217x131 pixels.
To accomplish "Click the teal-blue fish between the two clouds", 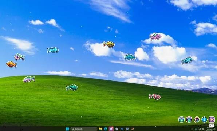I will tap(130, 57).
